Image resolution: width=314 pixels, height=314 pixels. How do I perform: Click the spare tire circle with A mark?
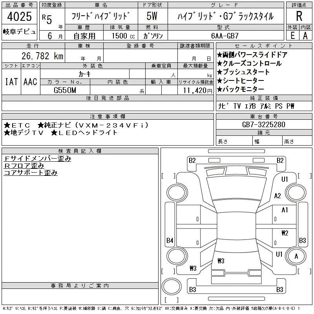(296, 256)
